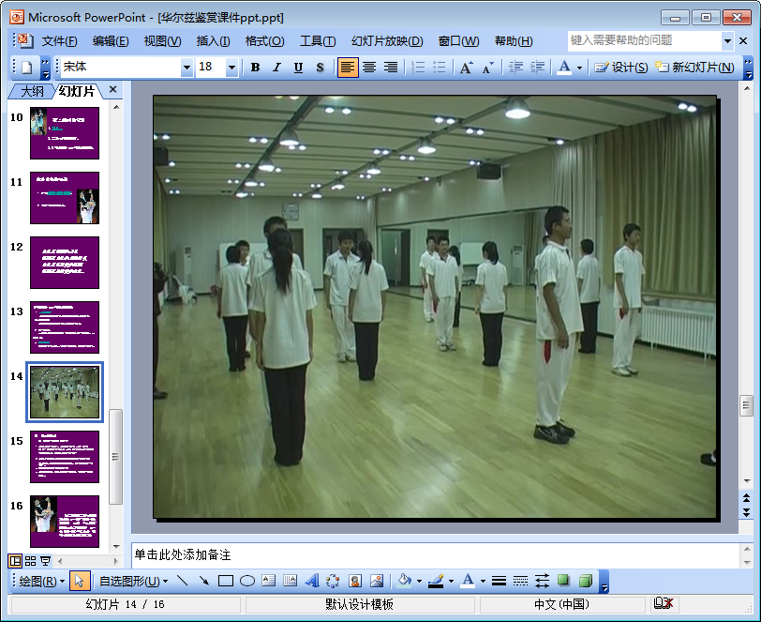Click the 新幻灯片 (New Slide) button
The width and height of the screenshot is (761, 622).
pos(694,68)
